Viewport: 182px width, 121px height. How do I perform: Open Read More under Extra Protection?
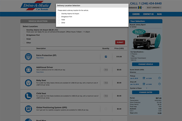(40, 58)
